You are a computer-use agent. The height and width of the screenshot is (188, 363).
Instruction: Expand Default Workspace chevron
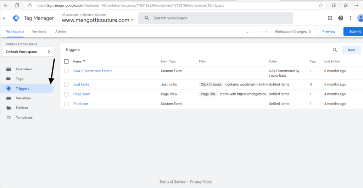click(x=49, y=52)
